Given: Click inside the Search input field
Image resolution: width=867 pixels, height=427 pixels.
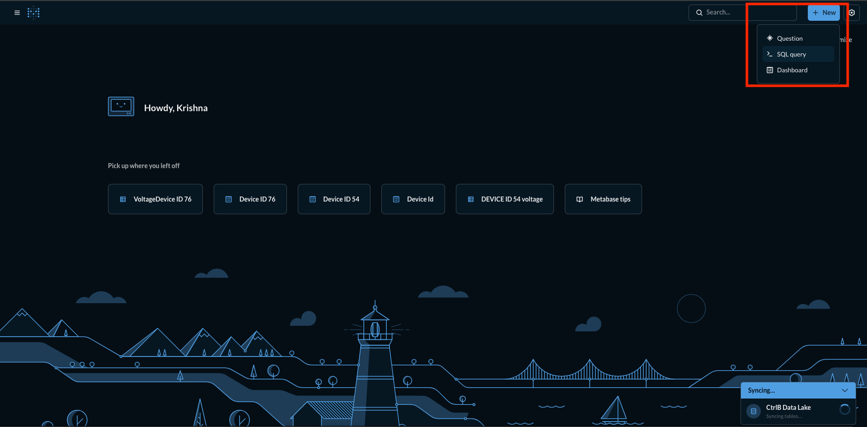Looking at the screenshot, I should click(741, 13).
